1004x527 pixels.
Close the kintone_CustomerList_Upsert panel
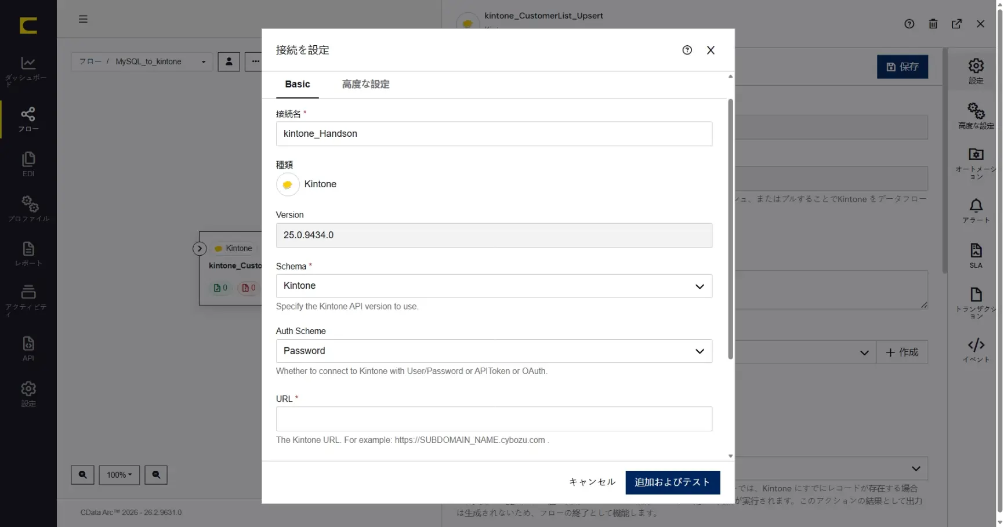981,24
